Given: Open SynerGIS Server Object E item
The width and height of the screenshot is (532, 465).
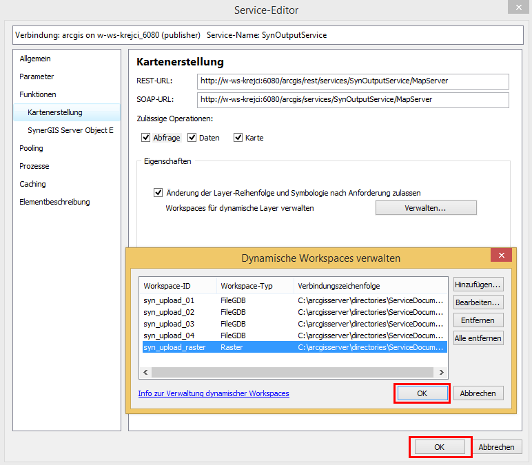Looking at the screenshot, I should 70,130.
